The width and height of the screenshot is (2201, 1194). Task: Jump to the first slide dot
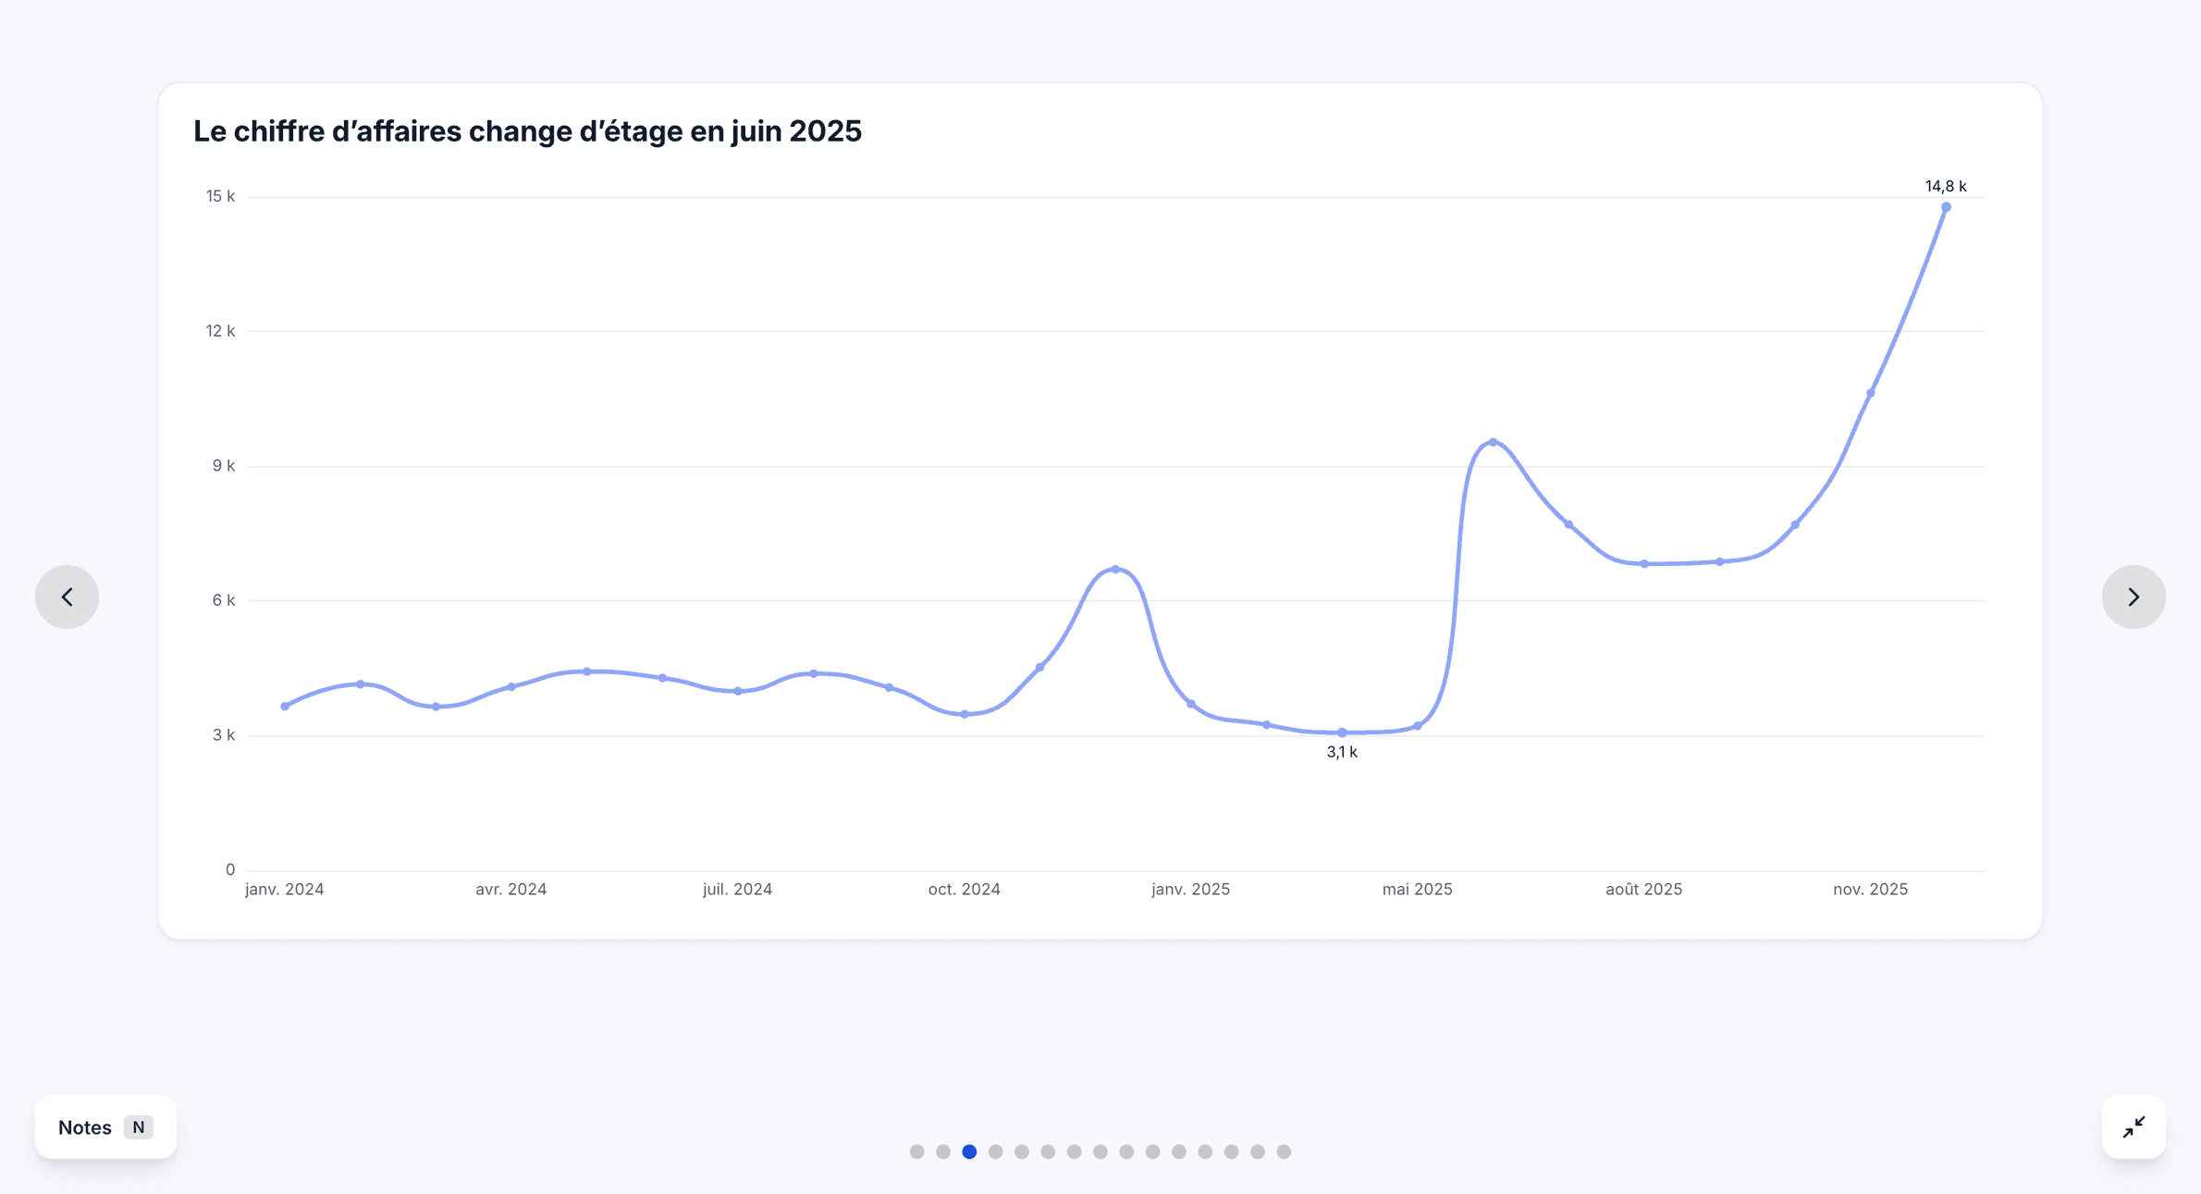click(916, 1151)
